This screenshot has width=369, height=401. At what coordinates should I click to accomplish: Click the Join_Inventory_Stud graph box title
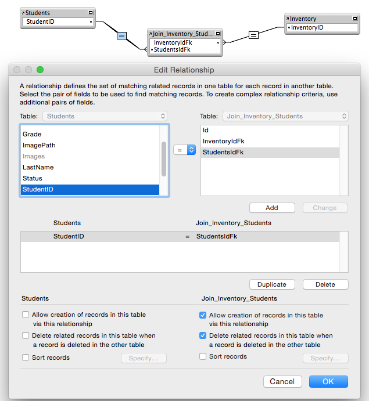[x=183, y=34]
